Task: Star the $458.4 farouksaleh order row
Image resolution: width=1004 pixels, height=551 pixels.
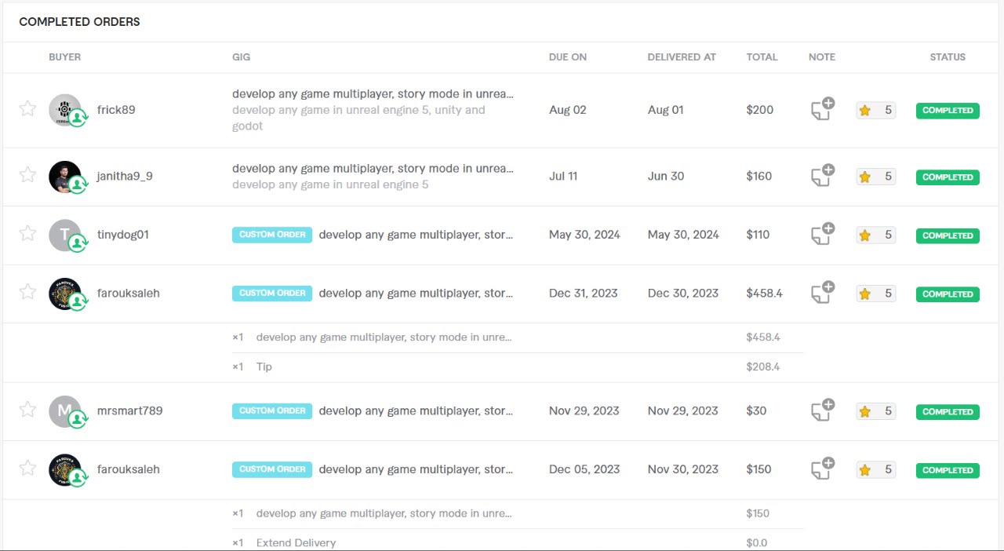Action: coord(27,291)
